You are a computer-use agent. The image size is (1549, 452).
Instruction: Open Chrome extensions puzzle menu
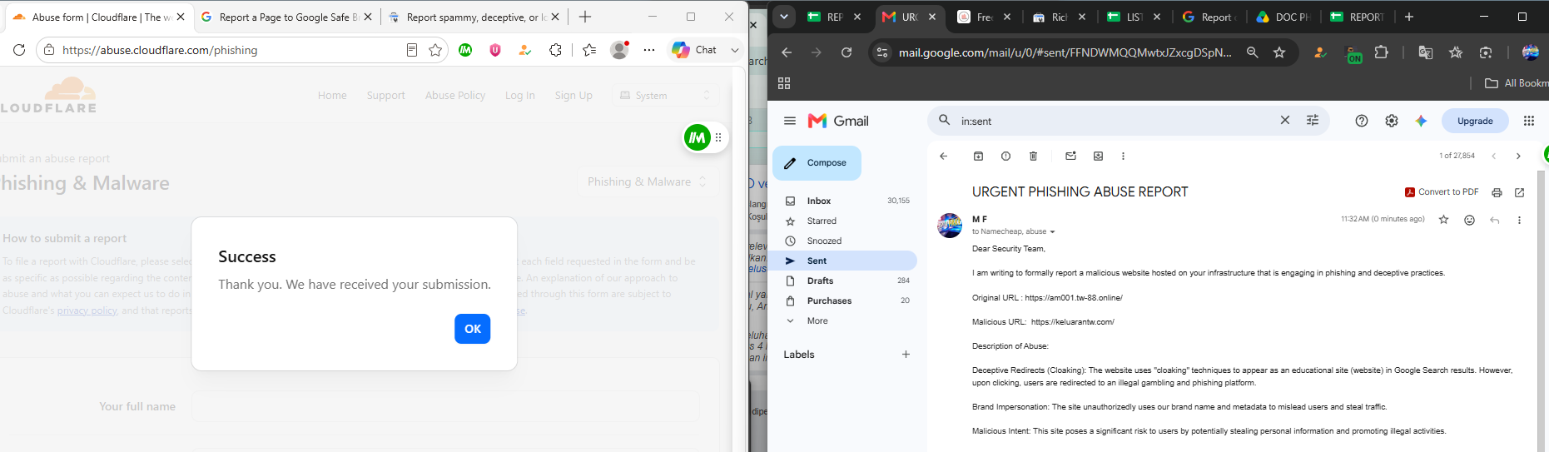[x=1381, y=52]
